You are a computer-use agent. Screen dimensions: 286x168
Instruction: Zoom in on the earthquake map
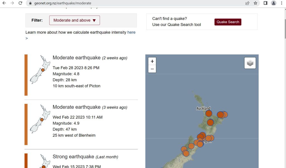[x=152, y=61]
